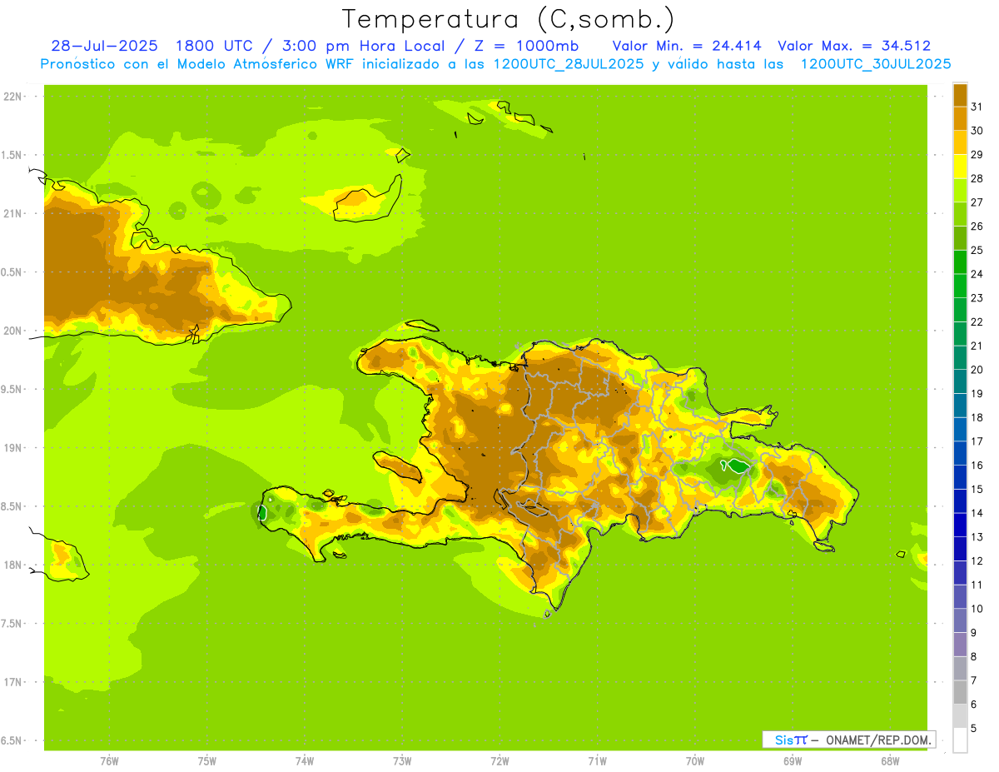The height and width of the screenshot is (772, 999).
Task: Pick the teal legend swatch between 19 and 20
Action: pos(960,381)
